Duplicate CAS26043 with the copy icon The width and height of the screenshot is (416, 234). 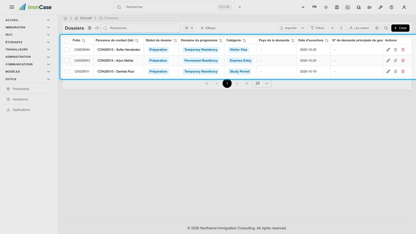click(395, 61)
